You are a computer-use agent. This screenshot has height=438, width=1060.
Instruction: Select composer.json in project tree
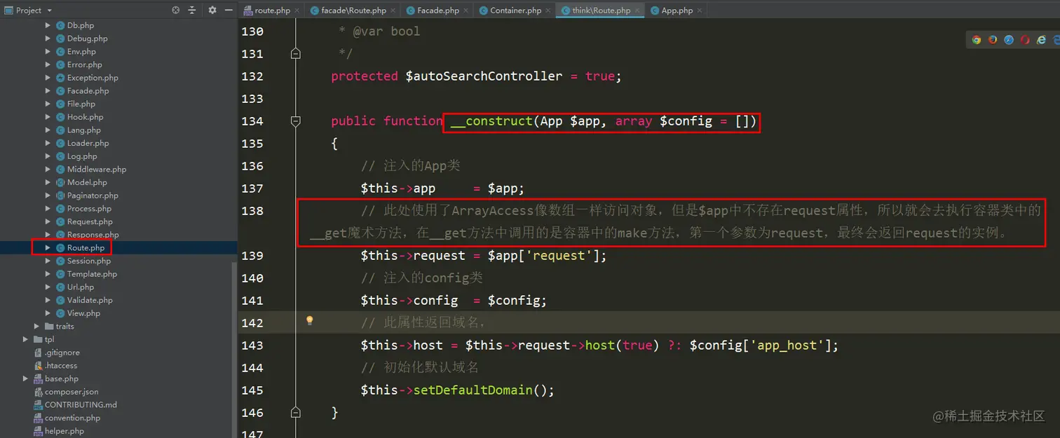pyautogui.click(x=71, y=392)
